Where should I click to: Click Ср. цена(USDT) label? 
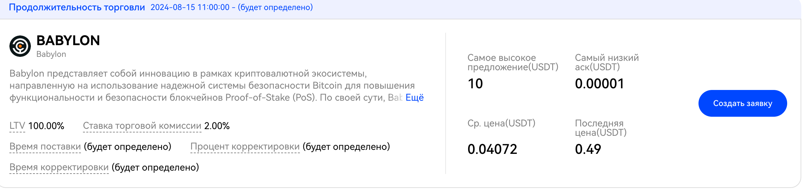tap(501, 123)
